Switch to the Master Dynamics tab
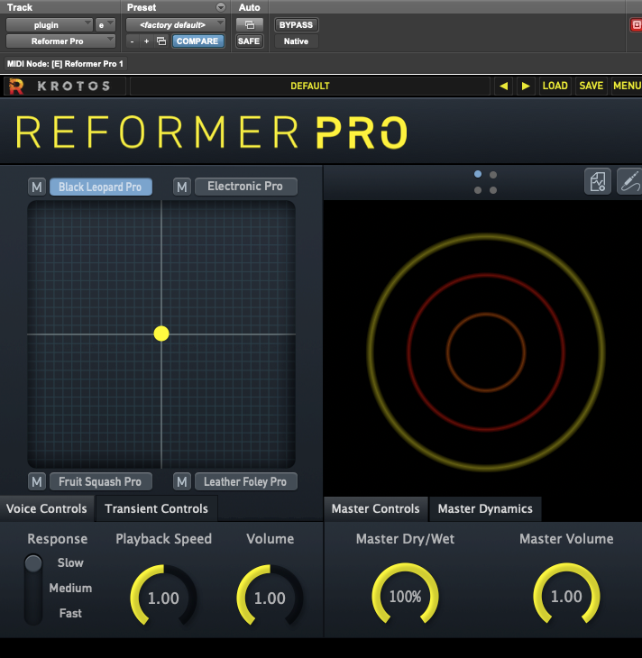642x658 pixels. 485,508
